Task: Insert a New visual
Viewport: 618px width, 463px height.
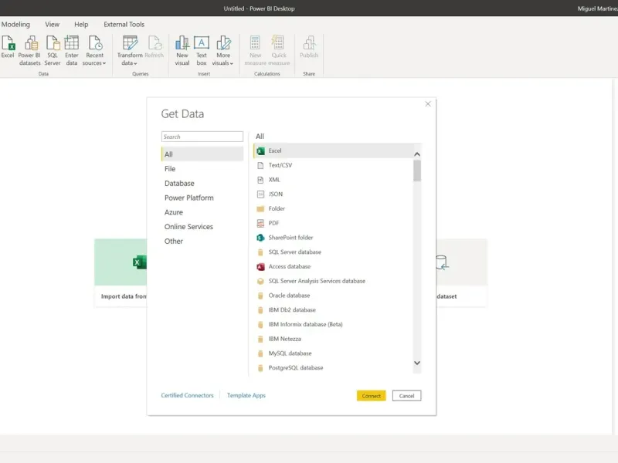Action: point(182,50)
